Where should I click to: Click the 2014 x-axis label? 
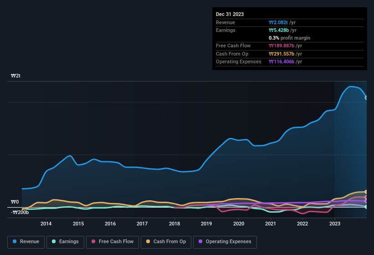click(x=46, y=224)
